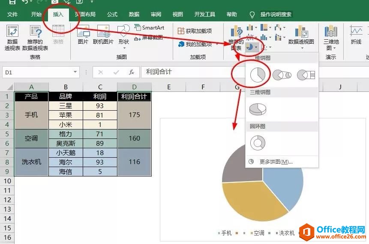Viewport: 369px width, 244px height.
Task: Switch to the Home (开始) tab
Action: 36,15
